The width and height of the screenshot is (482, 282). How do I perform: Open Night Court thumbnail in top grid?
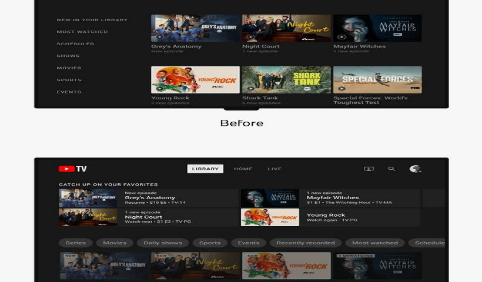(x=286, y=28)
